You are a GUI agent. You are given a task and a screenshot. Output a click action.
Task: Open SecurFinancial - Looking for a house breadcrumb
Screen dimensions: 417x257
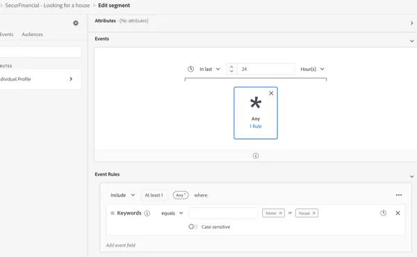pos(47,6)
